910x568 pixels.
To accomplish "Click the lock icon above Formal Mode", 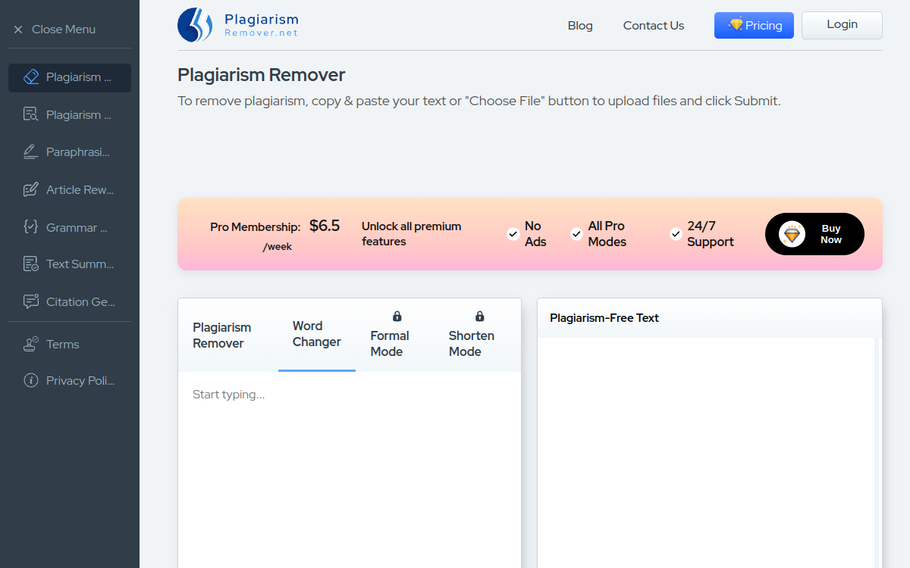I will click(397, 316).
